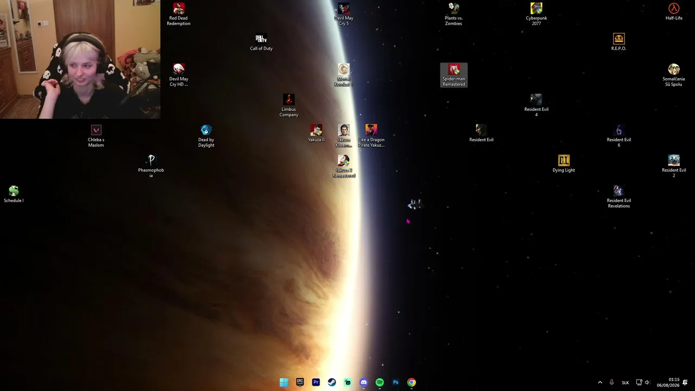
Task: Select the Red Dead Redemption desktop icon
Action: point(179,14)
